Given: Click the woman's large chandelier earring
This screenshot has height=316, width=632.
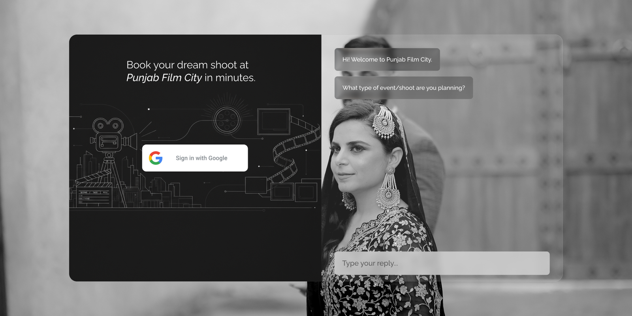Looking at the screenshot, I should 388,190.
